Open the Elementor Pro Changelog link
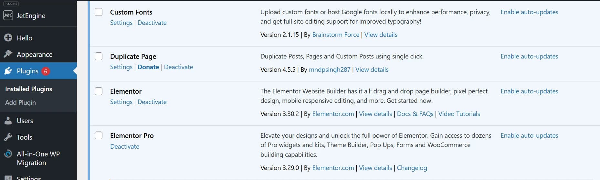This screenshot has width=600, height=180. pos(412,168)
